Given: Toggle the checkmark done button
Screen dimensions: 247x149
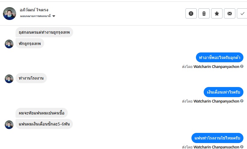Looking at the screenshot, I should click(x=242, y=13).
